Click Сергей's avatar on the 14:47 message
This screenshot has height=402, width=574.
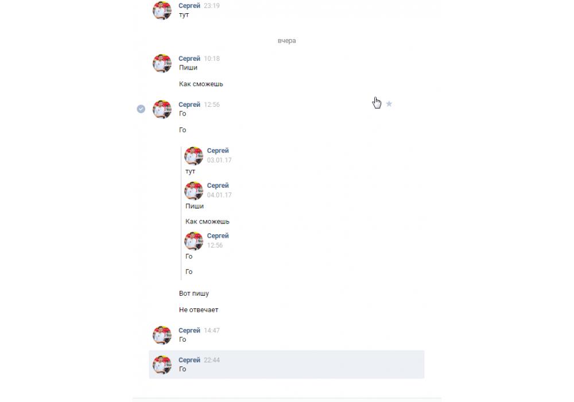162,335
